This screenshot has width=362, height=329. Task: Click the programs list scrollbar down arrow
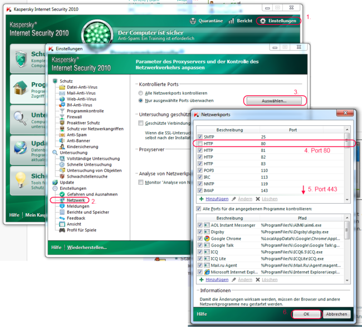point(347,281)
